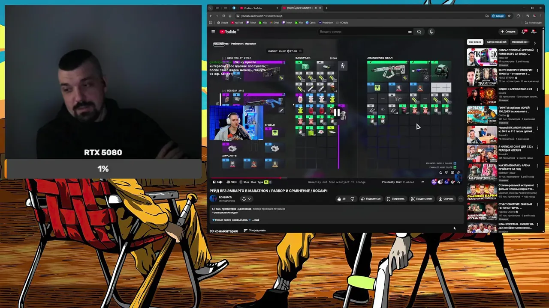Screen dimensions: 549x308
Task: Open YouTube notifications bell in header
Action: point(523,32)
